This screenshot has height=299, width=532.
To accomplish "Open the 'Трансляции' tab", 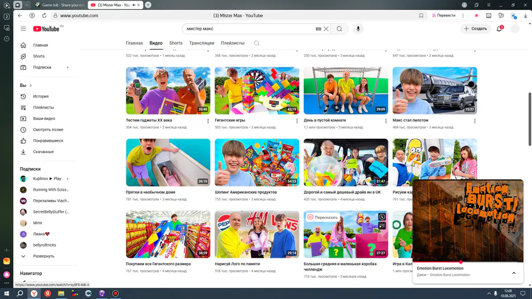I will [x=202, y=43].
